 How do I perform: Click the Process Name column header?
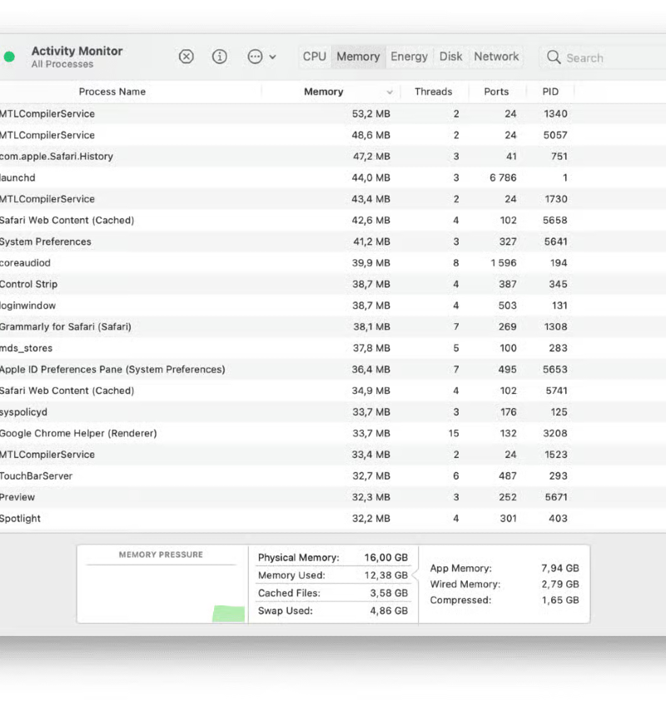(x=112, y=92)
